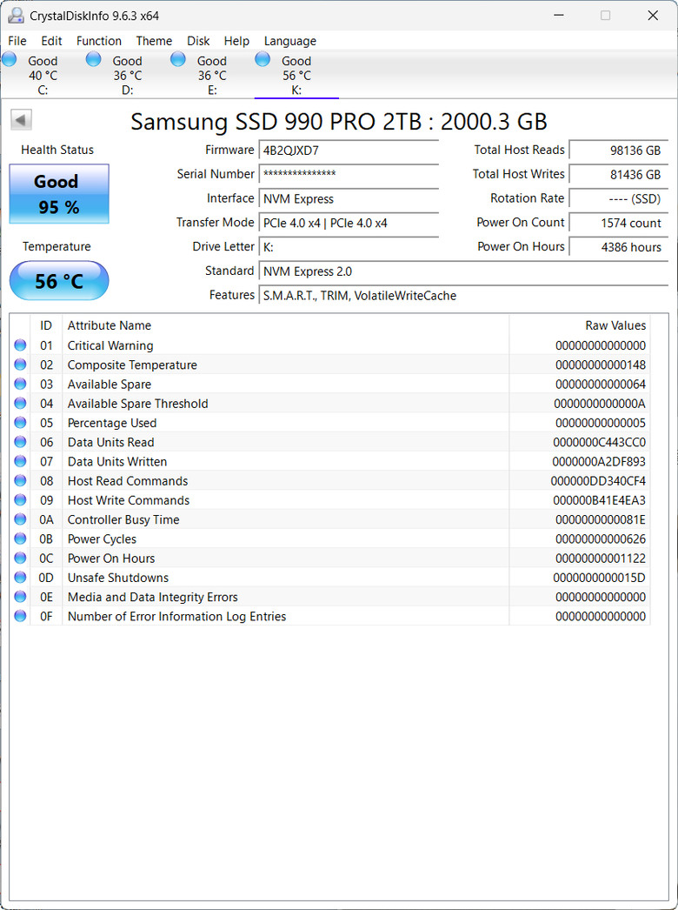Click raw value 000000DD340CF4

coord(598,481)
